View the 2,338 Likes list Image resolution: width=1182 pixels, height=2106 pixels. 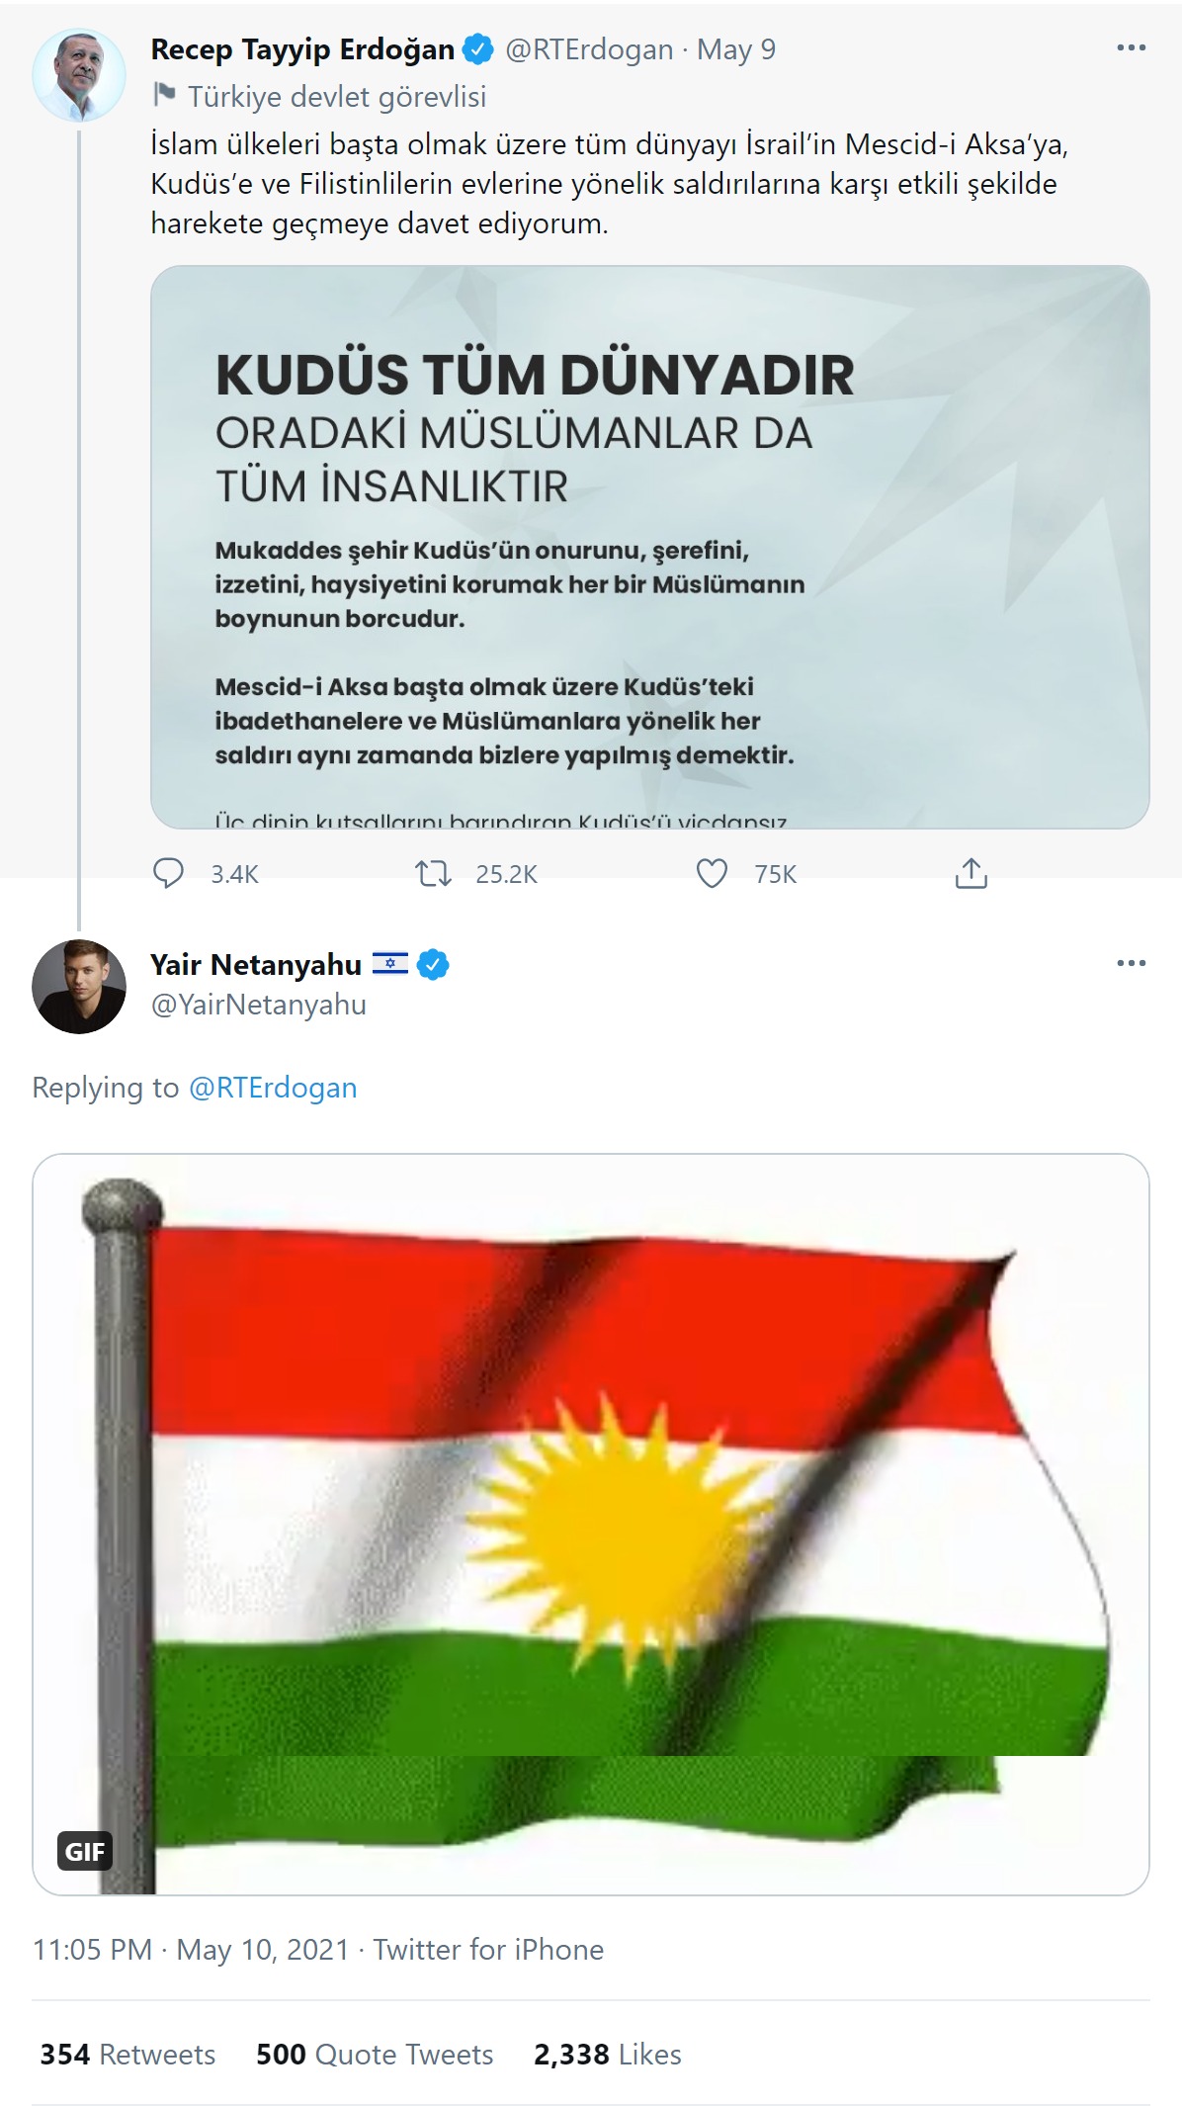tap(608, 2054)
